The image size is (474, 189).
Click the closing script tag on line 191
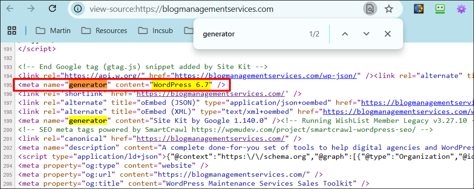pyautogui.click(x=37, y=49)
